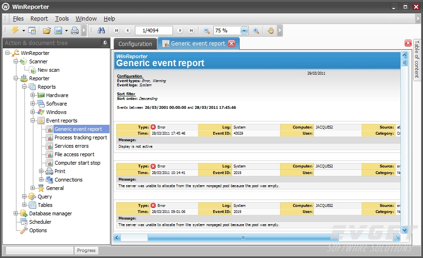Open the Files menu

click(18, 19)
